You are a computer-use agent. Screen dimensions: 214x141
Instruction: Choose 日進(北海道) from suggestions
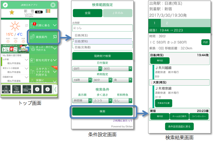(103, 47)
